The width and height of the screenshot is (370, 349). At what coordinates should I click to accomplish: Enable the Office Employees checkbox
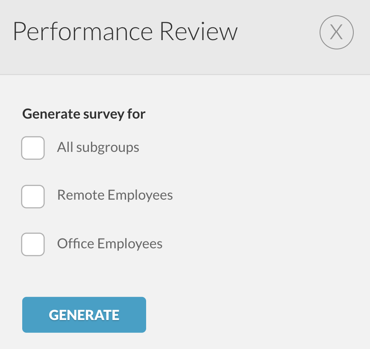pos(33,244)
